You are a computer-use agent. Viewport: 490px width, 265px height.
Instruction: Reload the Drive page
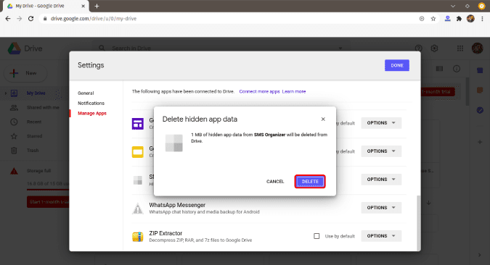[x=30, y=19]
